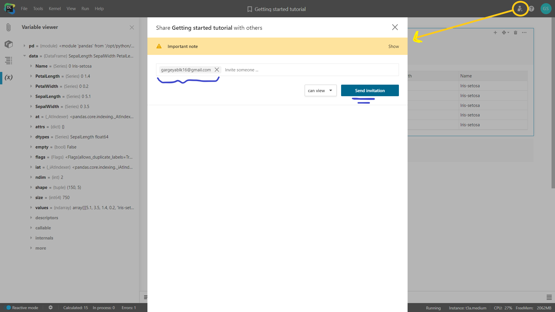Expand the PetalLength Series tree item
This screenshot has width=555, height=312.
coord(31,76)
